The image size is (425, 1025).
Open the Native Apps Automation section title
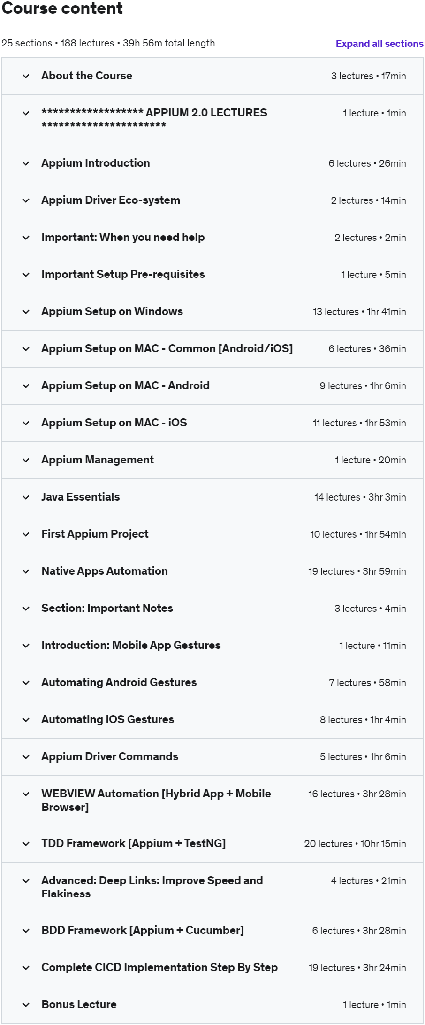click(105, 571)
